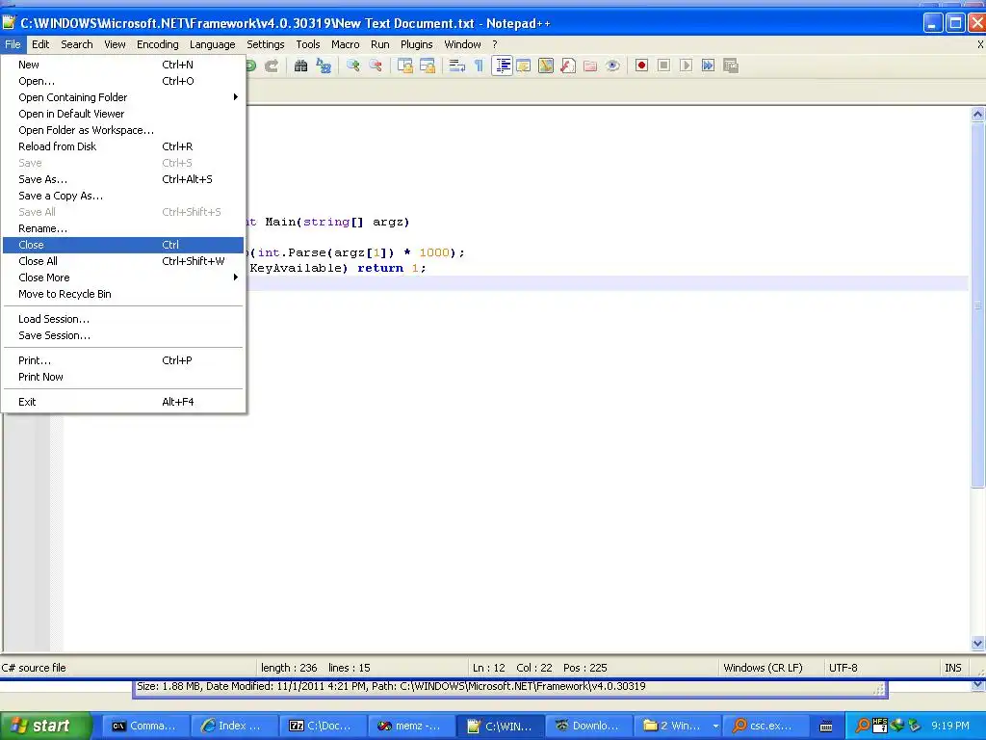Click the editor scrollbar down arrow
This screenshot has height=740, width=986.
977,643
